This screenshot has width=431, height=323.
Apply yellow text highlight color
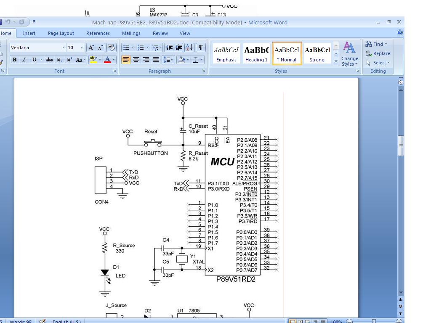point(93,60)
